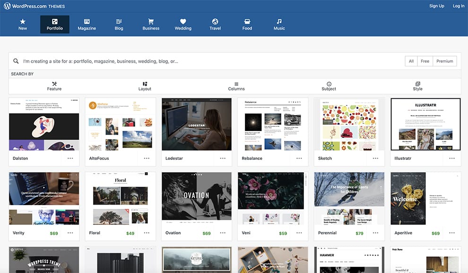The height and width of the screenshot is (273, 468).
Task: Show All themes filter
Action: click(x=411, y=61)
